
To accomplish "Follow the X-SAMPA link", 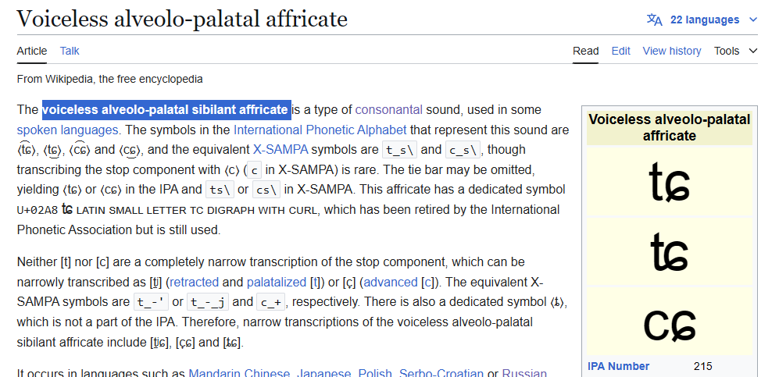I will (x=281, y=149).
